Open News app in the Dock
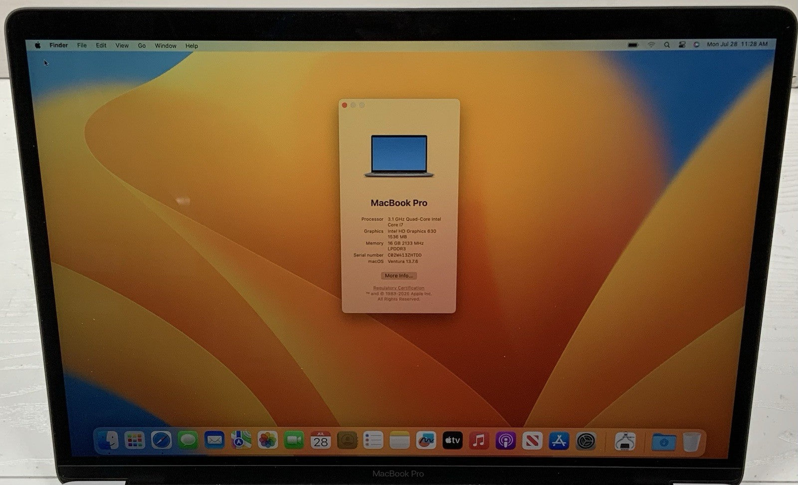This screenshot has height=485, width=798. tap(532, 441)
